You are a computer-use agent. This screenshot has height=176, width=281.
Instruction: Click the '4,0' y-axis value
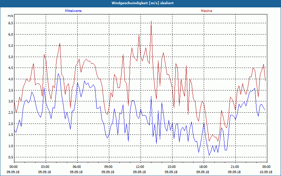tap(11, 79)
